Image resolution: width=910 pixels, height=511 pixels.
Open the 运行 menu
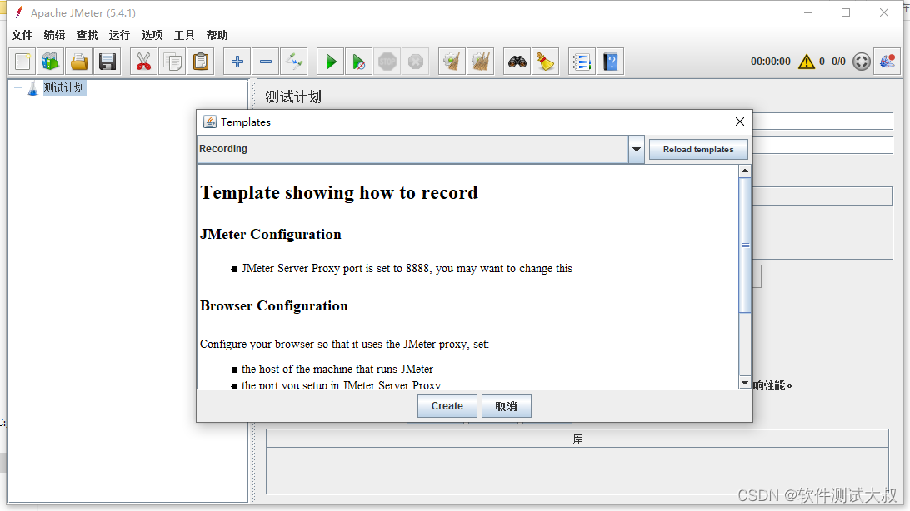pos(119,35)
